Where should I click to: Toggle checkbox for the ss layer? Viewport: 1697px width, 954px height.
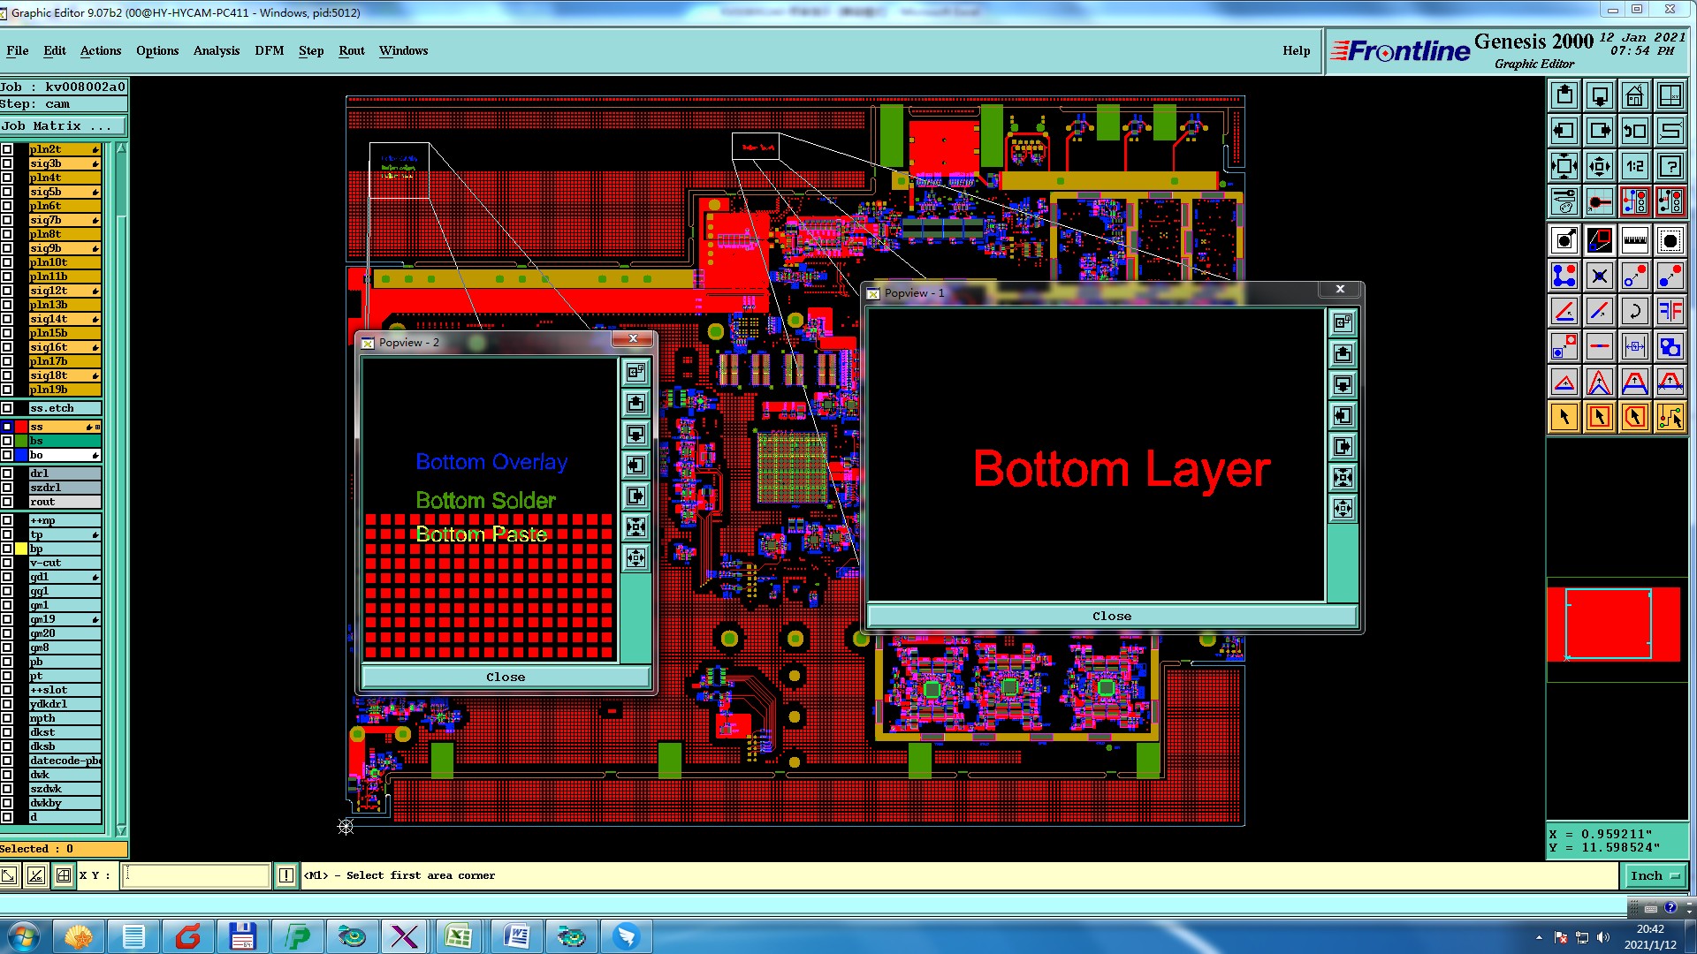[x=7, y=427]
